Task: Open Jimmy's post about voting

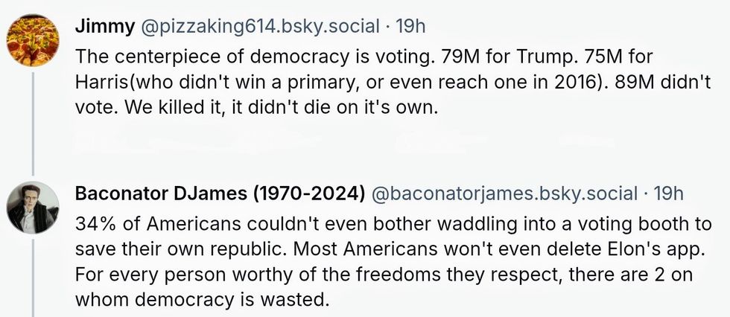Action: [372, 82]
